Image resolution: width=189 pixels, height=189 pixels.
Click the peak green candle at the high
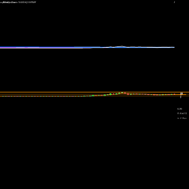[x=122, y=93]
